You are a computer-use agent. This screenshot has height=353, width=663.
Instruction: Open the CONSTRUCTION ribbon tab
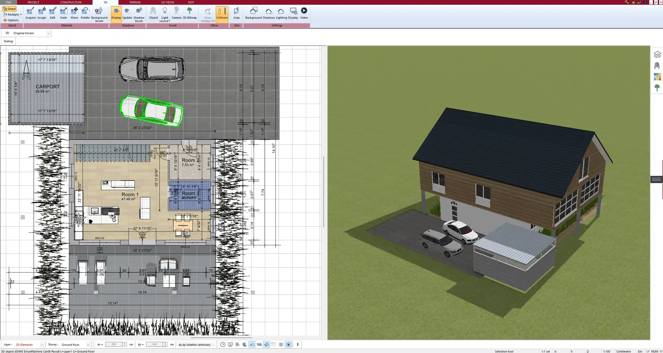[71, 2]
